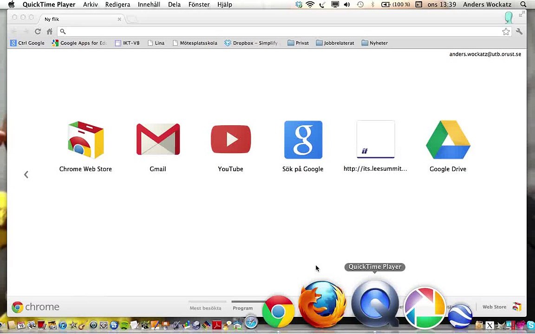Click the Google Chrome dock icon
Screen dimensions: 535x334
pos(279,312)
